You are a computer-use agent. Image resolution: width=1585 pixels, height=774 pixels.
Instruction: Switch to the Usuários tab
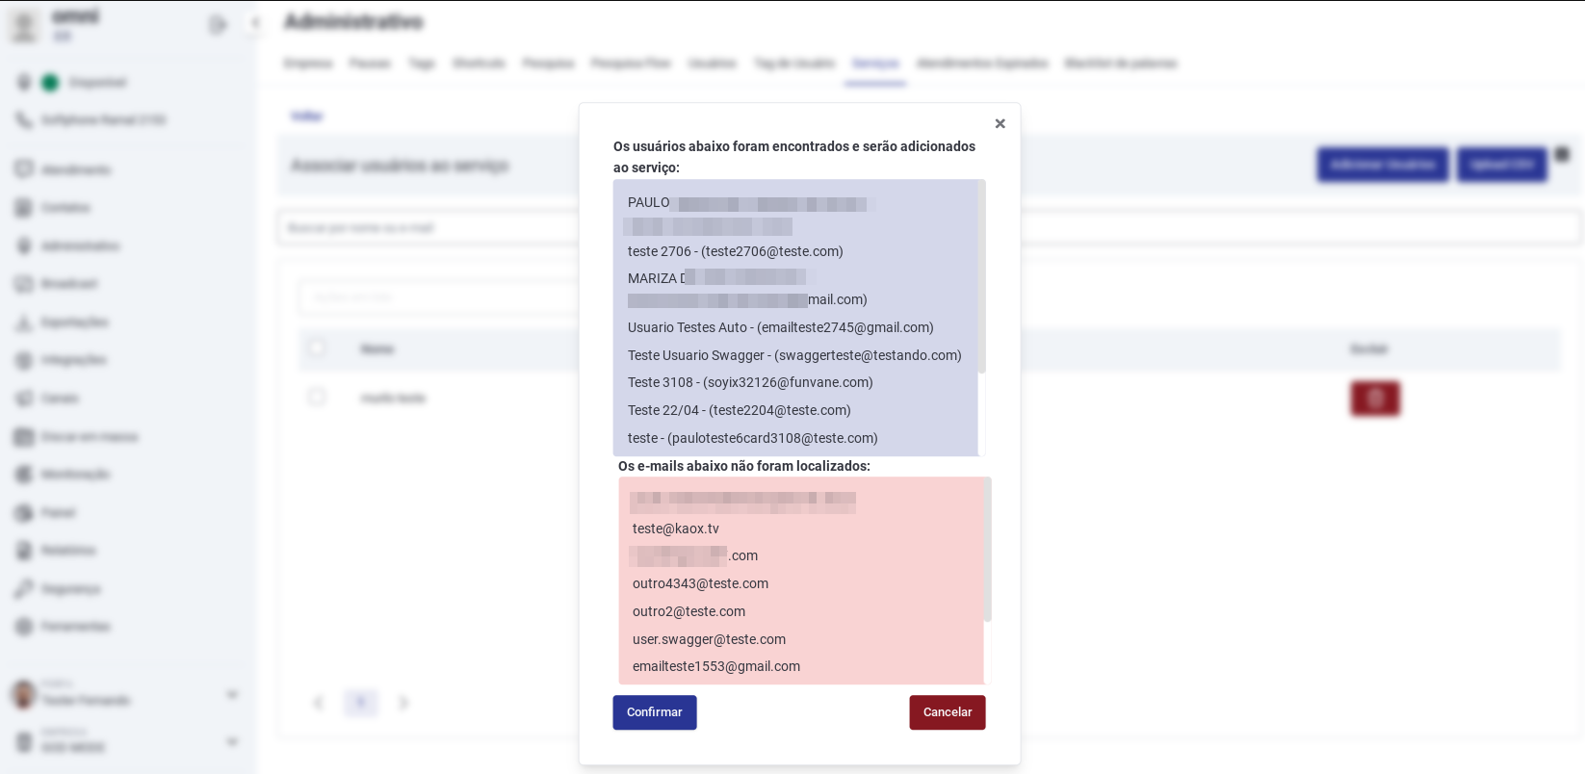pyautogui.click(x=712, y=64)
